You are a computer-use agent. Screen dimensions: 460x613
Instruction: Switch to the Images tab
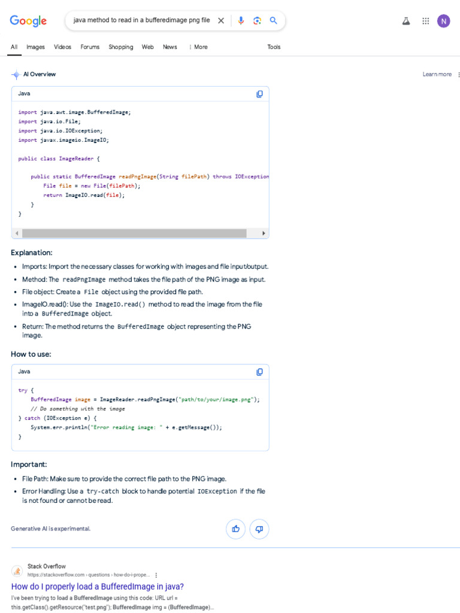(x=35, y=47)
